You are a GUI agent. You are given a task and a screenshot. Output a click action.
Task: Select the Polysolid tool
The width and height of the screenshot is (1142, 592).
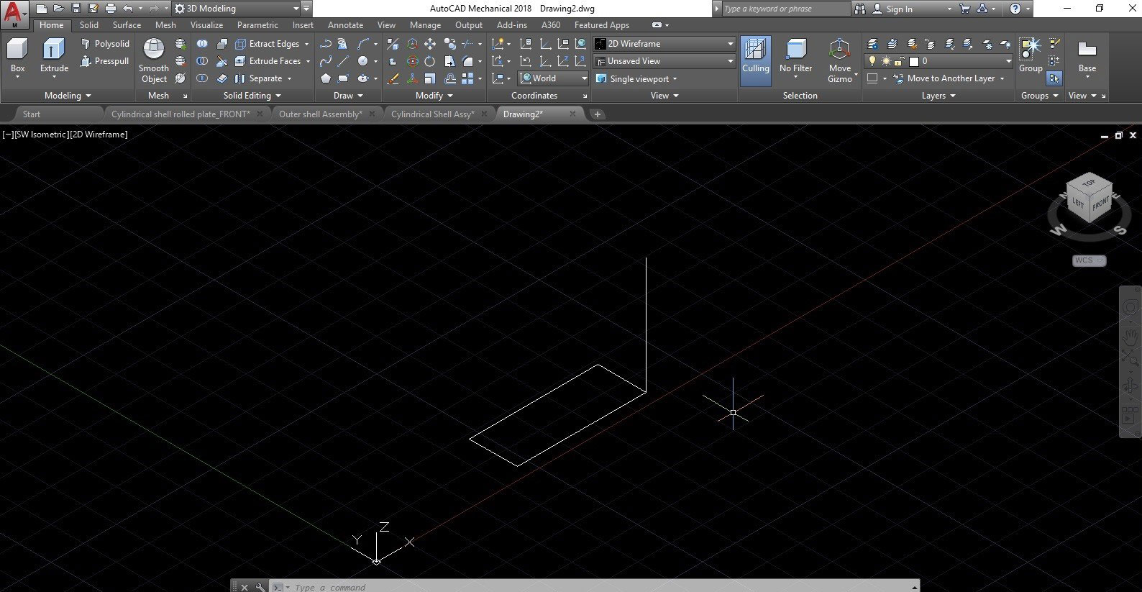pos(105,44)
